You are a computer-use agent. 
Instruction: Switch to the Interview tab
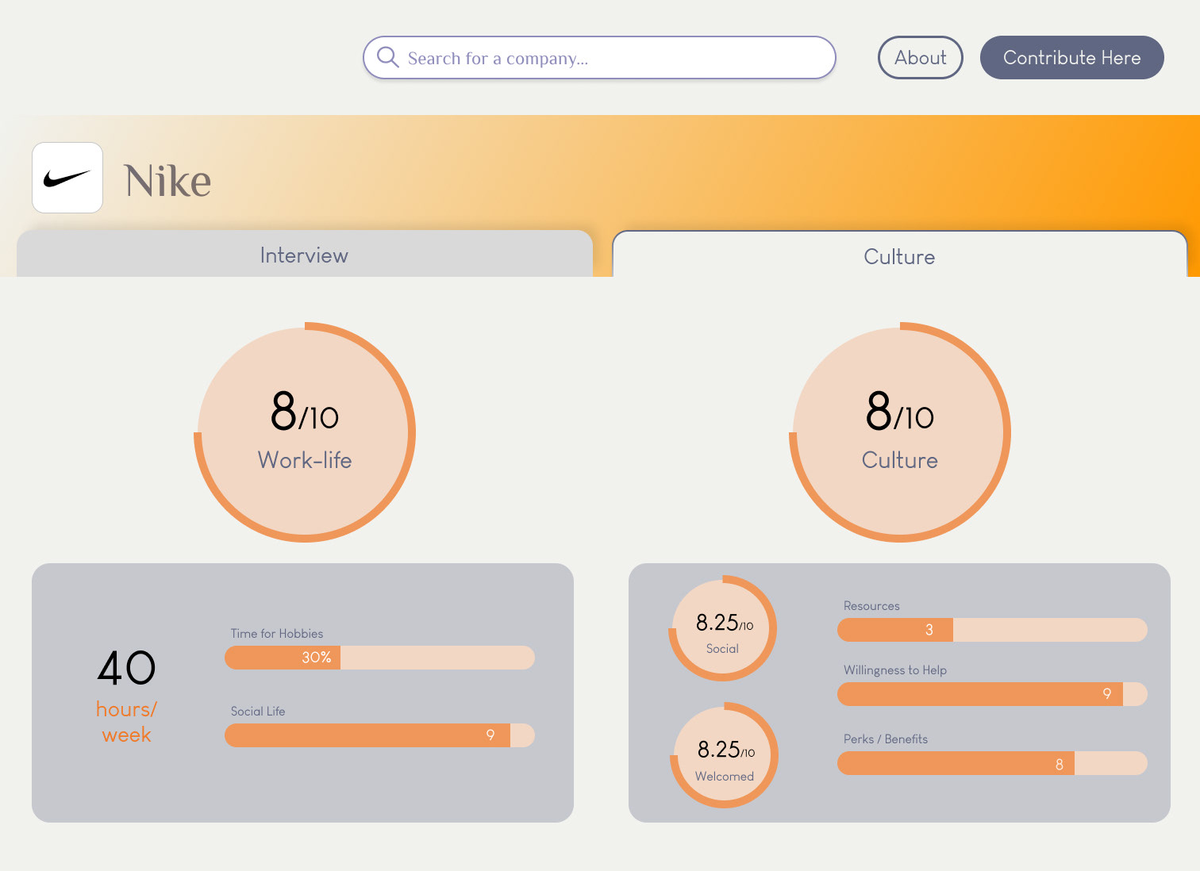[x=305, y=255]
